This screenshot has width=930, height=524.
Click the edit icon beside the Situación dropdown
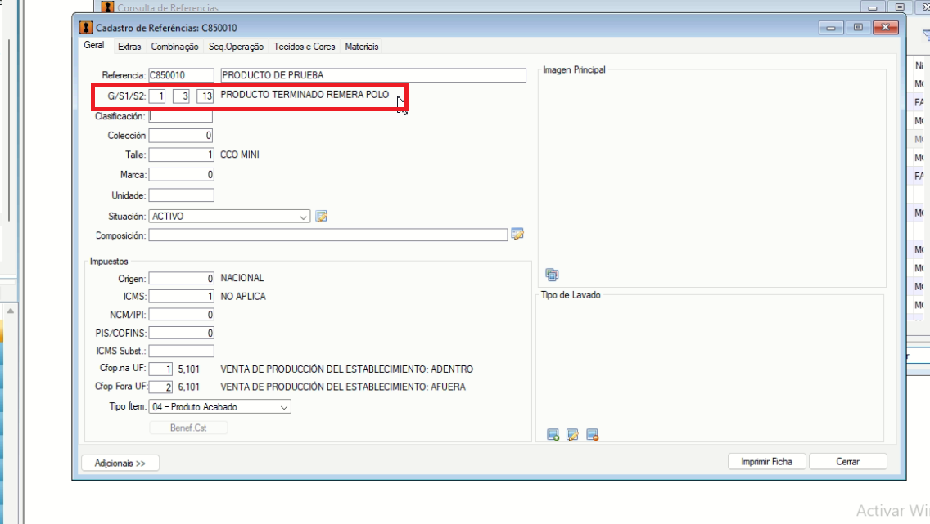pyautogui.click(x=322, y=216)
